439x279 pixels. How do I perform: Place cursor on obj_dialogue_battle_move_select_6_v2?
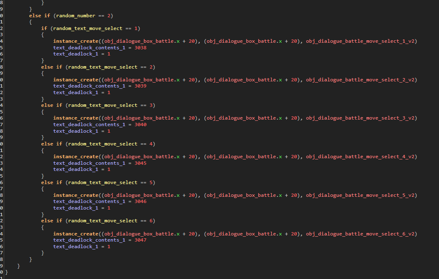pyautogui.click(x=360, y=234)
